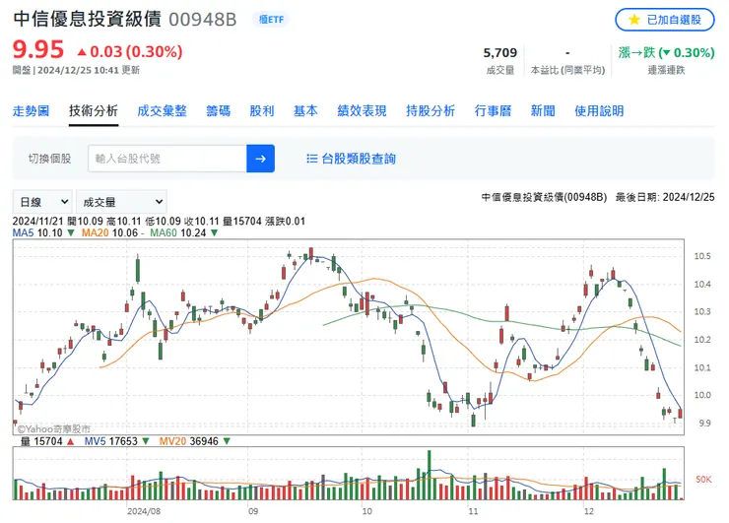Click the red up-triangle price change indicator
Viewport: 729px width, 523px height.
[81, 51]
